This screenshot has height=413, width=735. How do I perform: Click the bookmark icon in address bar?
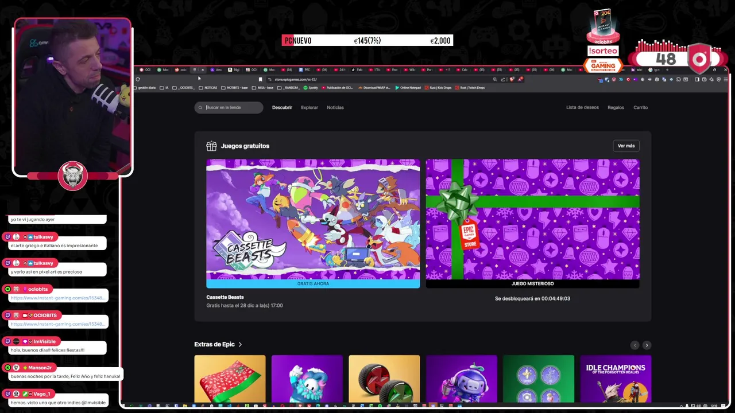pos(260,79)
